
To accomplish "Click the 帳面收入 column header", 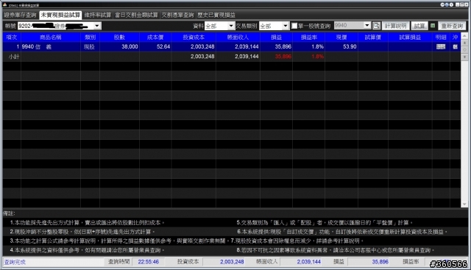I will click(238, 38).
